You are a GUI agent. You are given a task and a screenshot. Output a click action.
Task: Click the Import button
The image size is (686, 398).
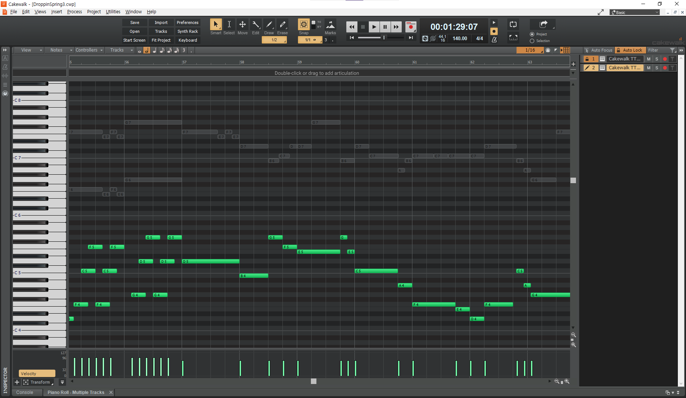pyautogui.click(x=161, y=22)
